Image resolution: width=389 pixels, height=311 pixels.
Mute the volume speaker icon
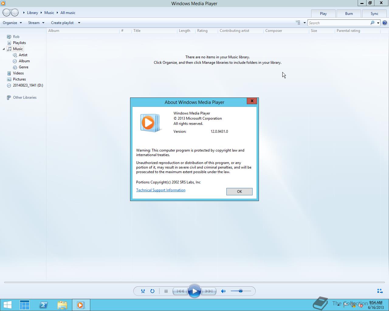click(223, 291)
